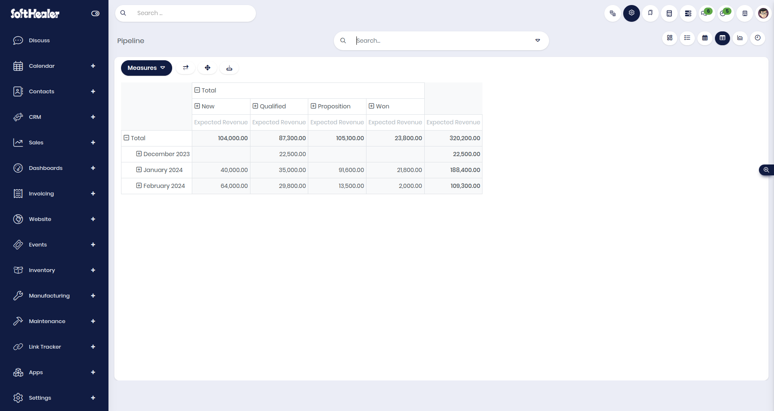
Task: Open the Measures dropdown
Action: pos(147,68)
